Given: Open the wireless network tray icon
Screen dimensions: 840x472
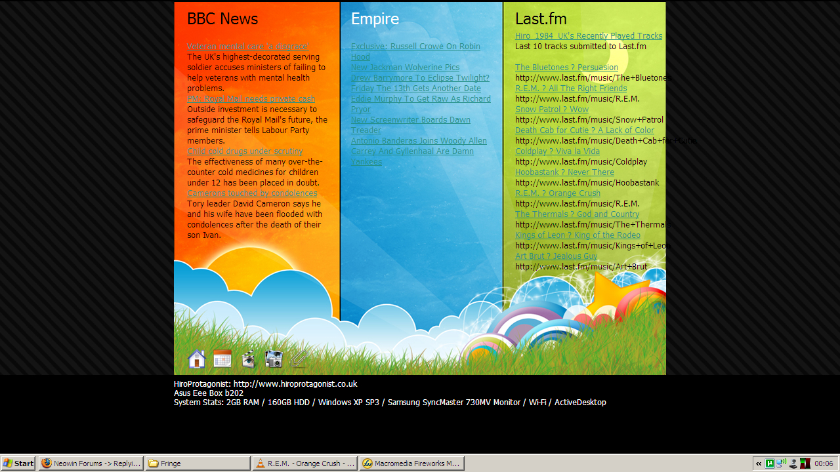Looking at the screenshot, I should pyautogui.click(x=781, y=463).
